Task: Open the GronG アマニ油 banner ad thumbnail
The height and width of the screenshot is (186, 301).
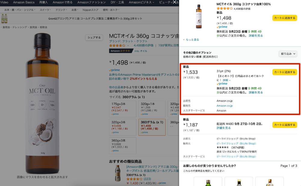Action: pyautogui.click(x=4, y=18)
